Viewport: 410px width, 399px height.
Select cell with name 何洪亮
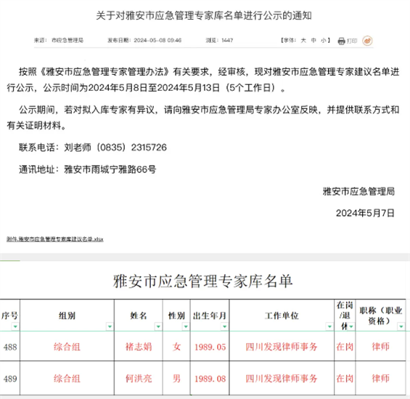pos(139,379)
